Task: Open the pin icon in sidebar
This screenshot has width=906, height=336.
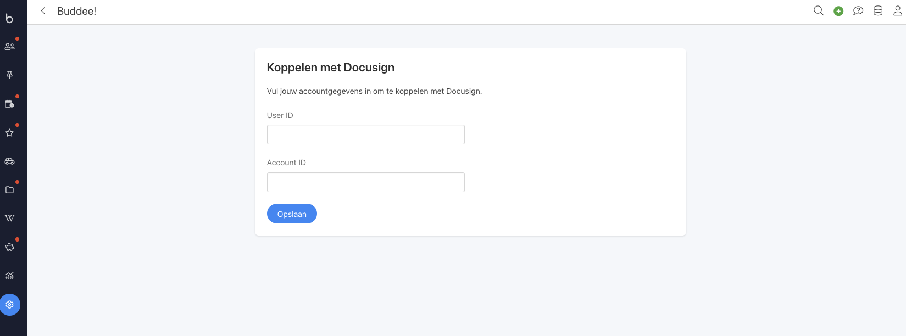Action: (9, 75)
